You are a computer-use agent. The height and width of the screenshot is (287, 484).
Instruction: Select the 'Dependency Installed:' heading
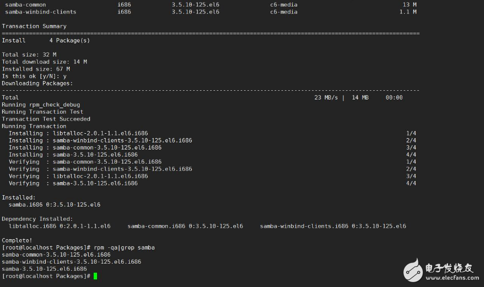(x=37, y=219)
